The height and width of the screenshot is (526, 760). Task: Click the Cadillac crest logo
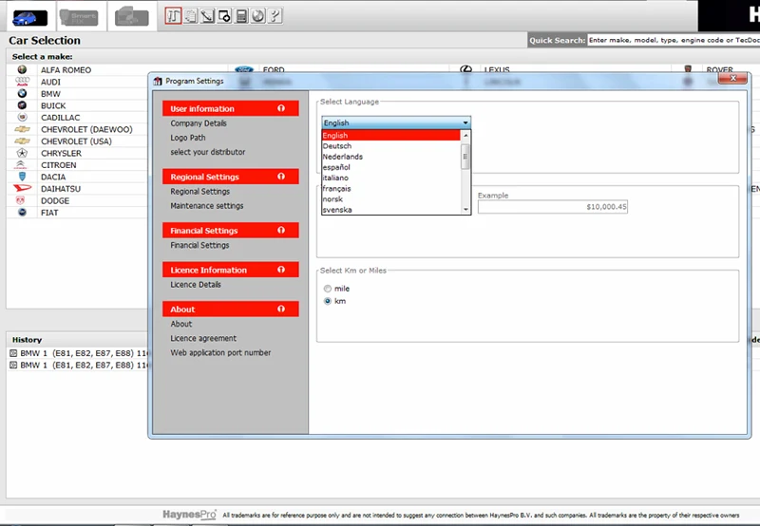click(x=22, y=117)
